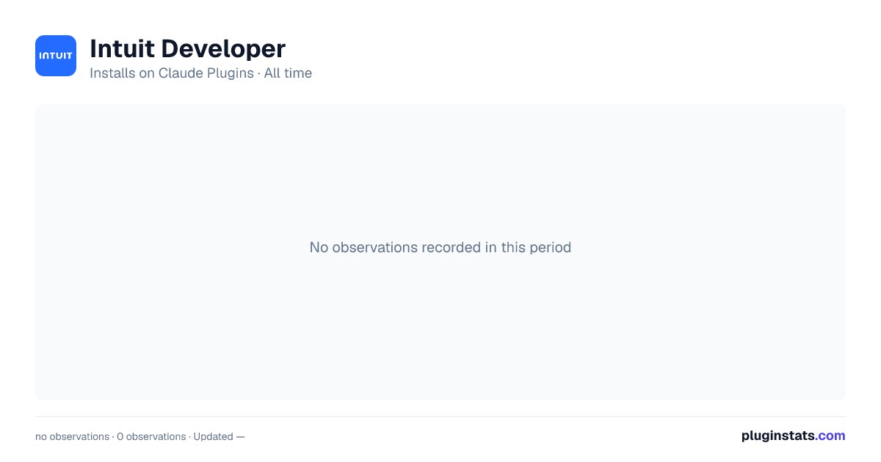Screen dimensions: 881x462
Task: Click the footer text 'no observations · 0 observations · Updated —'
Action: [140, 436]
